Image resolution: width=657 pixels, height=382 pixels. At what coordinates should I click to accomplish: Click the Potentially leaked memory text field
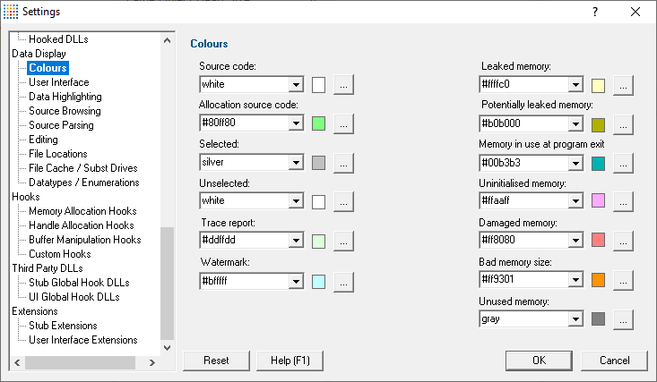click(524, 123)
